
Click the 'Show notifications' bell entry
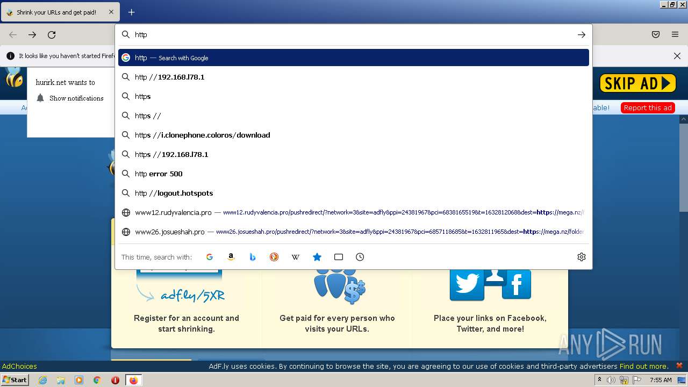[70, 98]
